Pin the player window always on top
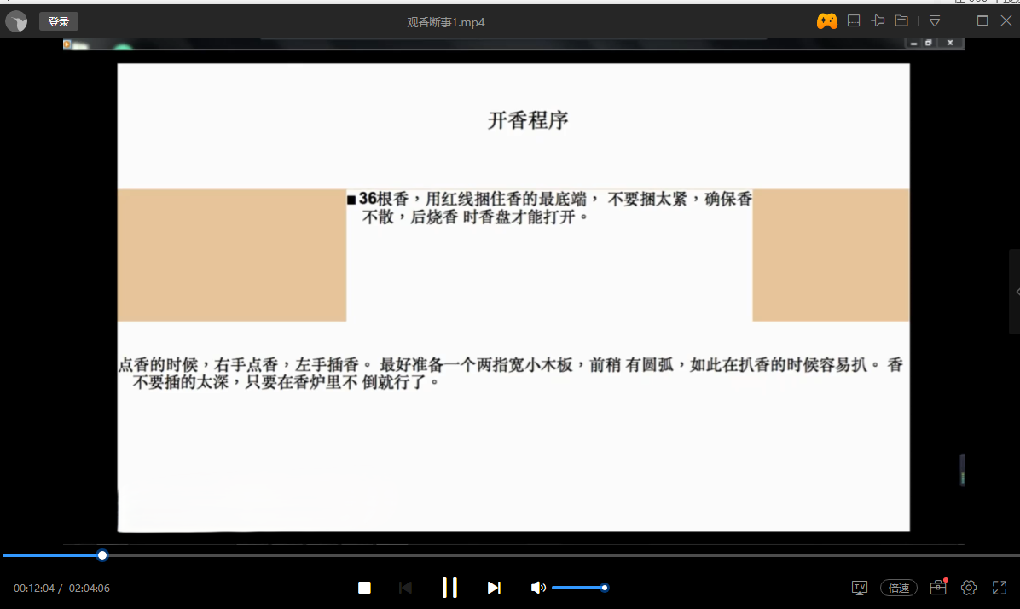1020x609 pixels. (878, 20)
